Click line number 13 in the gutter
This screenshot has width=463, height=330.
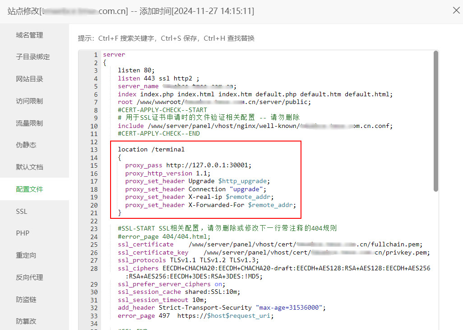click(94, 150)
